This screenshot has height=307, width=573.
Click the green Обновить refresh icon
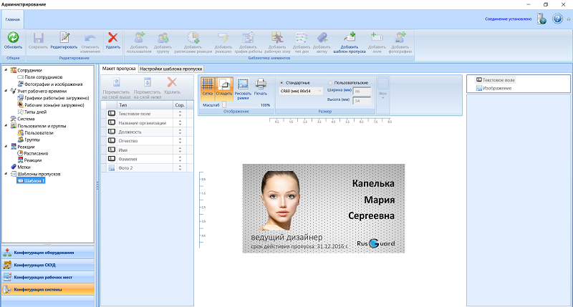click(13, 37)
